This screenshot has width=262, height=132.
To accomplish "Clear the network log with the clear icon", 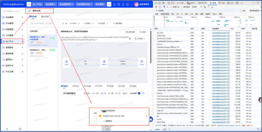I will pyautogui.click(x=160, y=7).
